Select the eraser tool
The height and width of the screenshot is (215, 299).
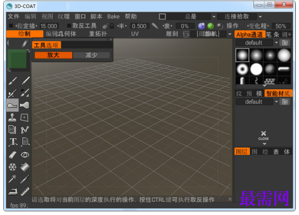[13, 155]
